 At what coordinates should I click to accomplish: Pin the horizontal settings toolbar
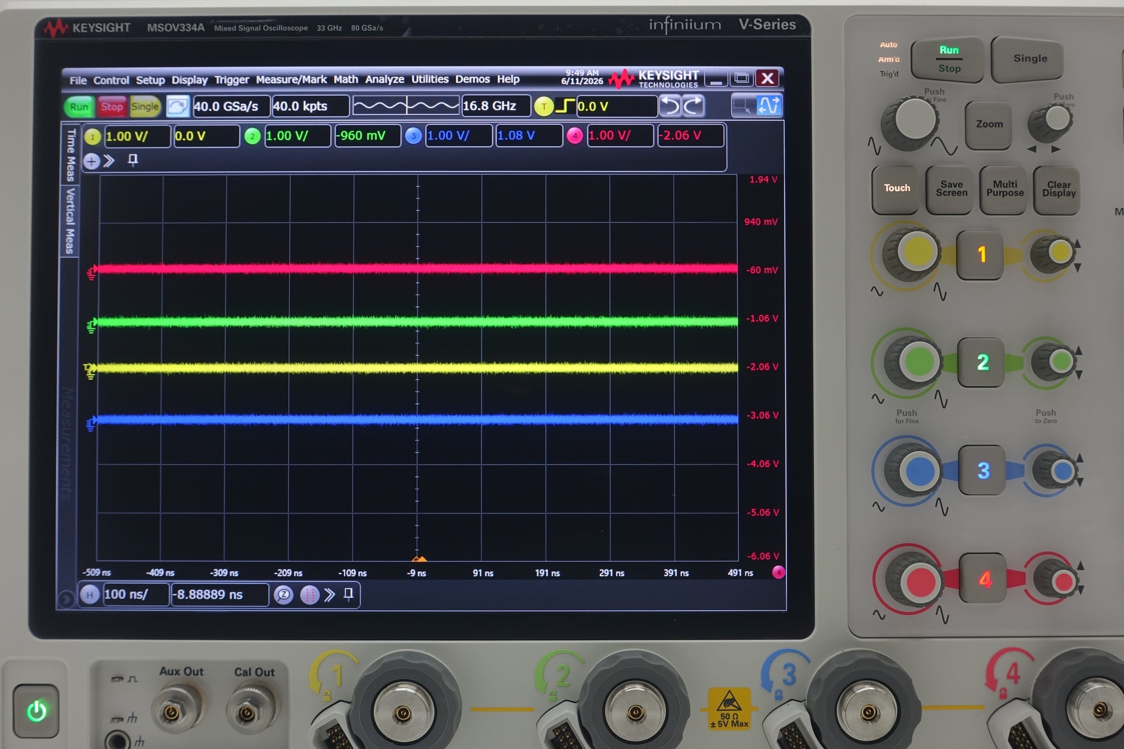click(x=349, y=594)
